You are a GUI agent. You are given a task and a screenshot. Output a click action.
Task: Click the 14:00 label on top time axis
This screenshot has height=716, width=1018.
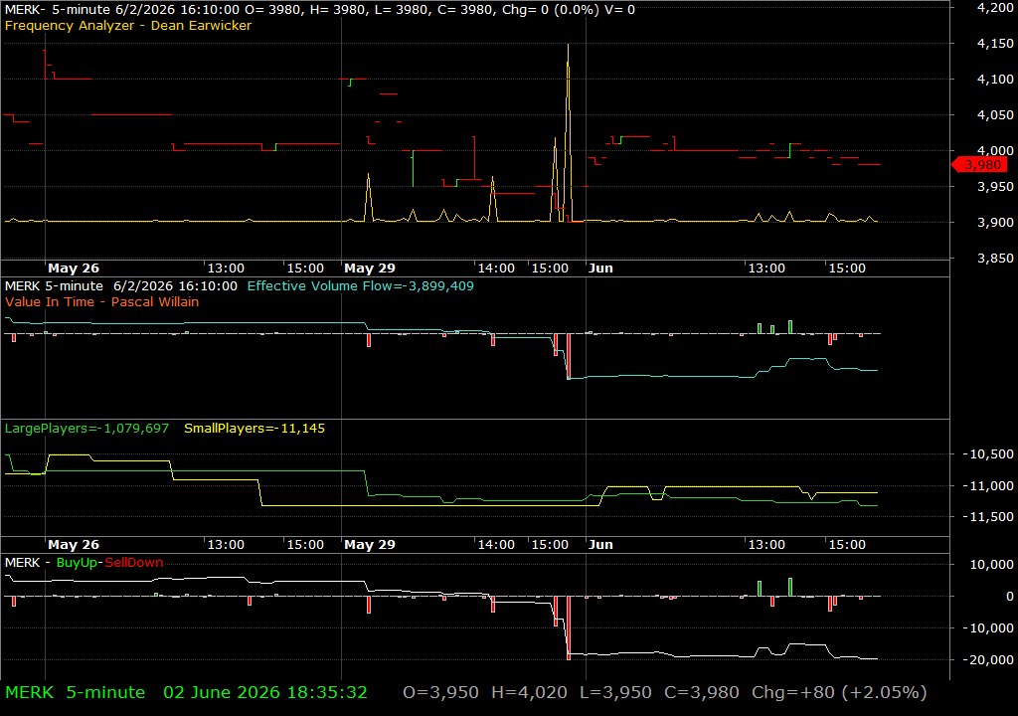click(496, 268)
